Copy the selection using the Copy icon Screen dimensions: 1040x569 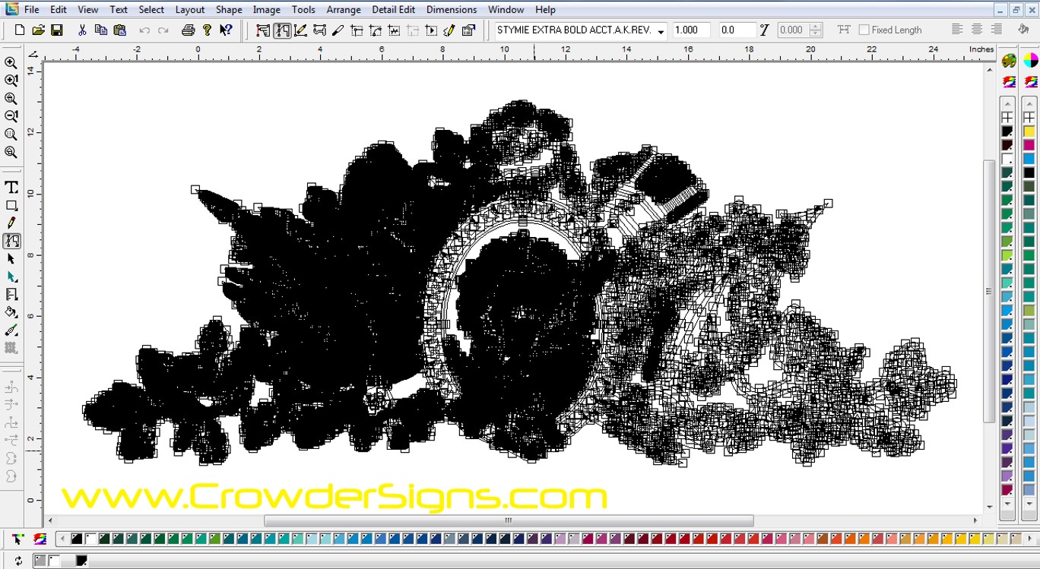coord(100,30)
